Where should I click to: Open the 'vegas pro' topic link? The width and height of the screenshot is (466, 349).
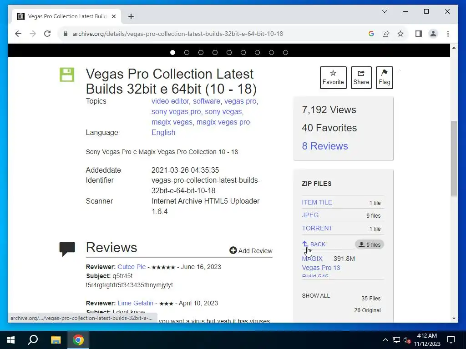coord(240,101)
